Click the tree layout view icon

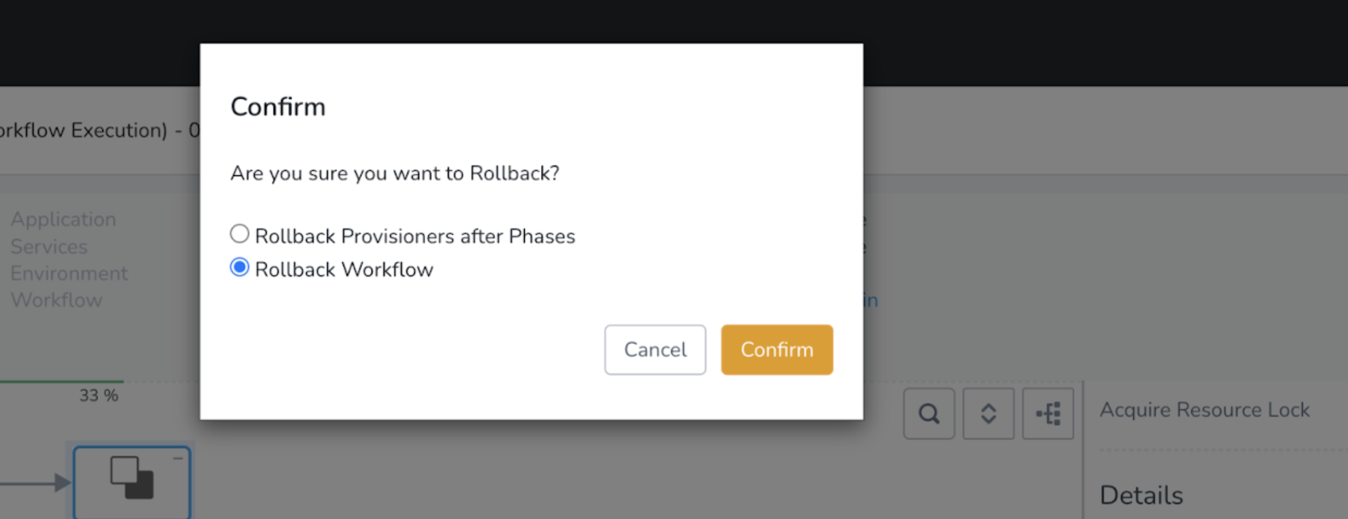pos(1048,414)
